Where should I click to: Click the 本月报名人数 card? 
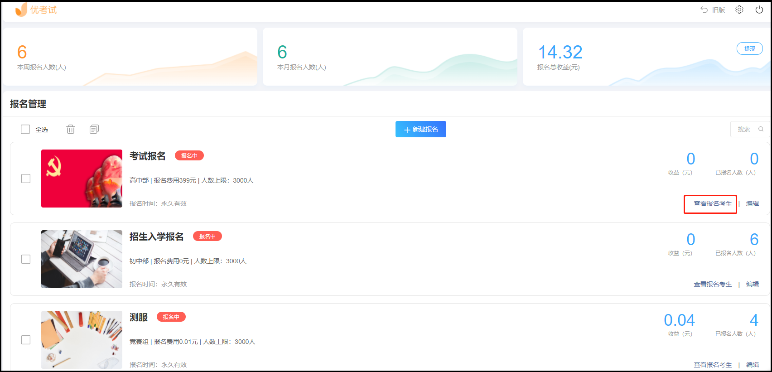pyautogui.click(x=390, y=57)
